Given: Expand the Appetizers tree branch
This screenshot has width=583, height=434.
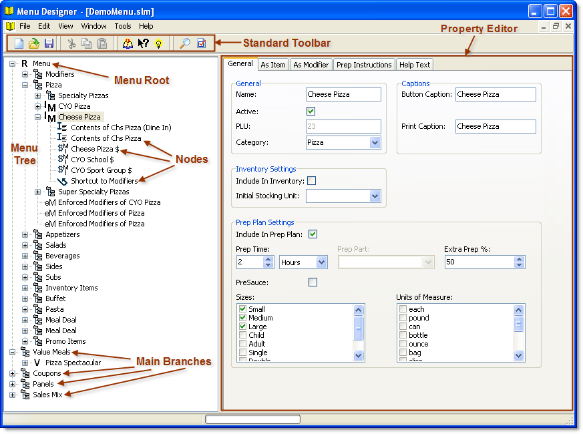Looking at the screenshot, I should (x=25, y=234).
